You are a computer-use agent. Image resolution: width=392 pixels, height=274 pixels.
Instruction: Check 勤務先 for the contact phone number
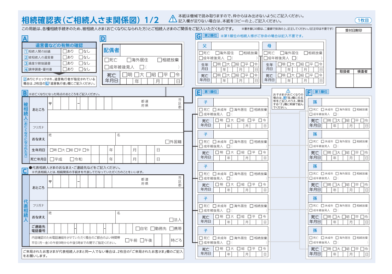152,228
